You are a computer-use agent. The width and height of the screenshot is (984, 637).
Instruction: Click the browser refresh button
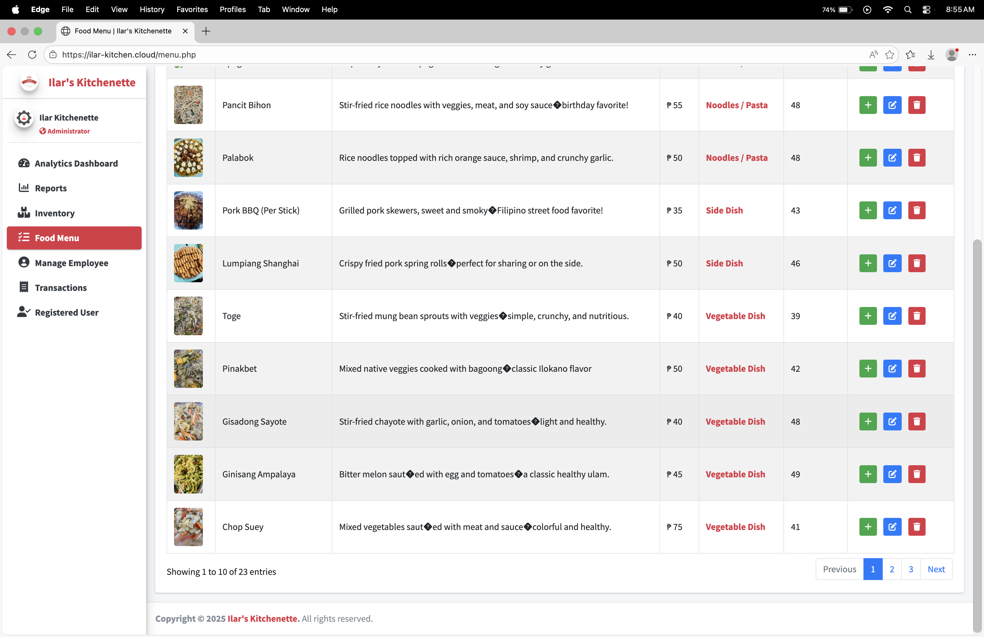(x=32, y=55)
